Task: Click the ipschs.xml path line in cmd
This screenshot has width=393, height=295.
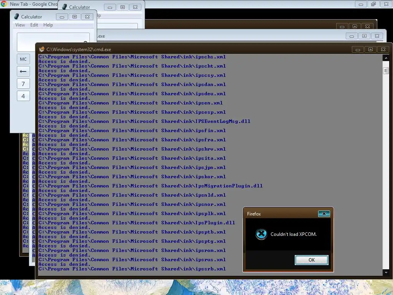Action: 132,57
